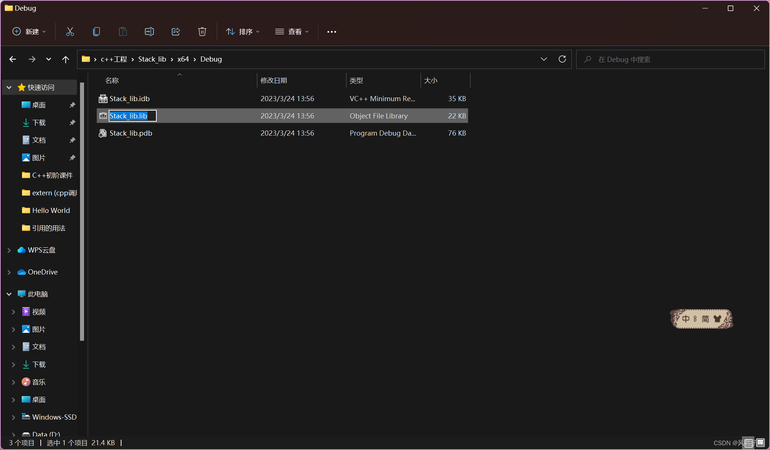Unpin 桌面 from quick access
770x450 pixels.
tap(72, 105)
